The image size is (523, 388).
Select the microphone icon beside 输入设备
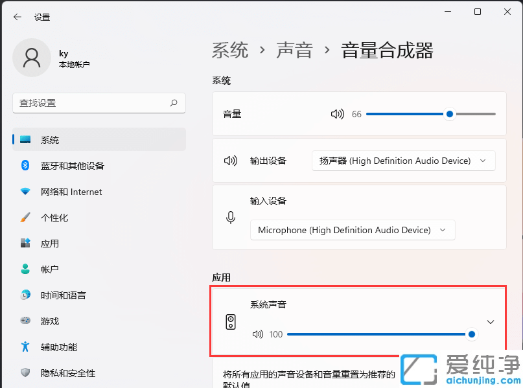pyautogui.click(x=231, y=218)
